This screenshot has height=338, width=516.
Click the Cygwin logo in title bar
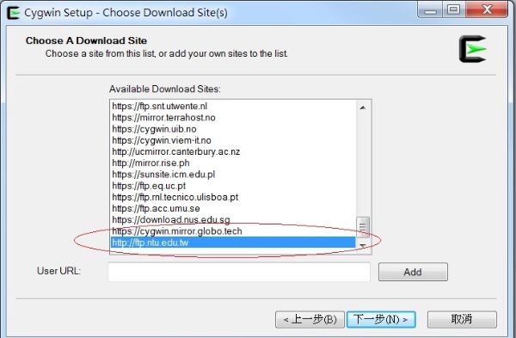[x=13, y=13]
